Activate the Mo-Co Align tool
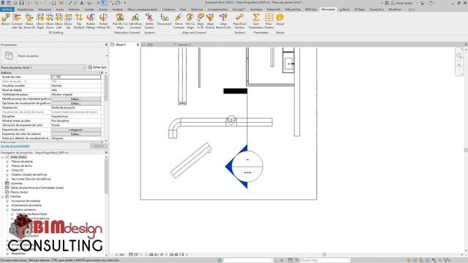This screenshot has height=263, width=468. point(190,21)
